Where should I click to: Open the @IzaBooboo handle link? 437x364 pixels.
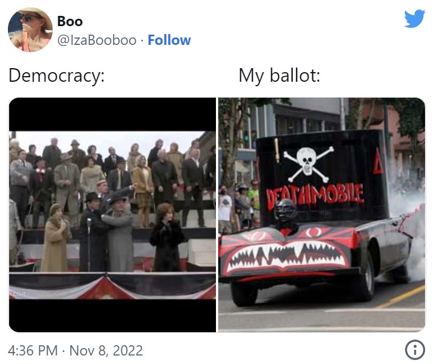[x=97, y=40]
